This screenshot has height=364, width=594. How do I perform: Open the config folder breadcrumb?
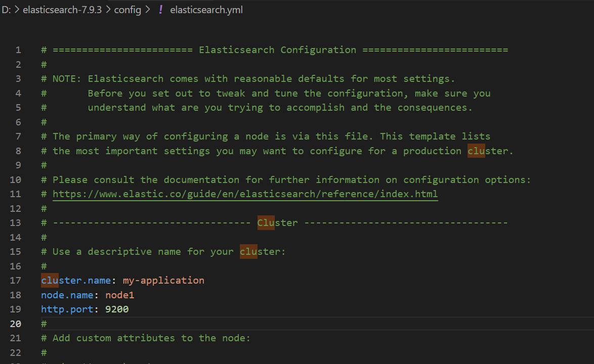click(128, 10)
